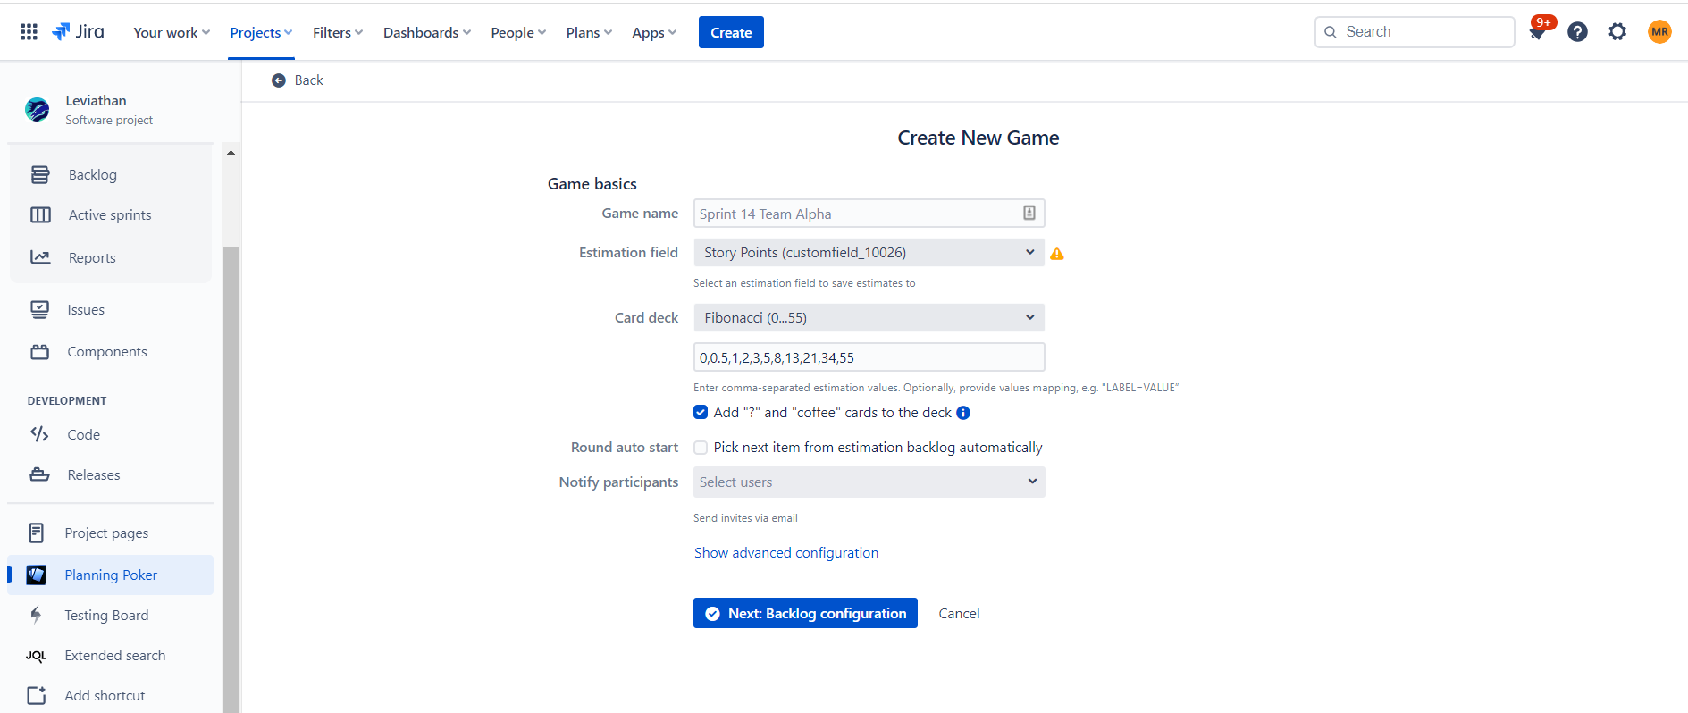Click the top Search box
Image resolution: width=1688 pixels, height=713 pixels.
point(1415,32)
